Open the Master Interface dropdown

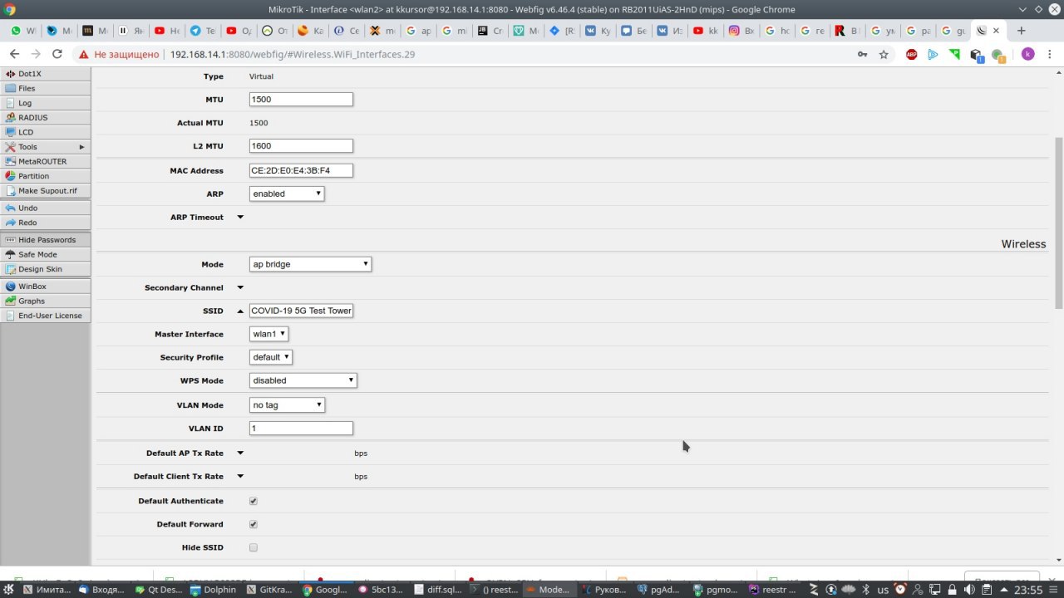coord(269,334)
